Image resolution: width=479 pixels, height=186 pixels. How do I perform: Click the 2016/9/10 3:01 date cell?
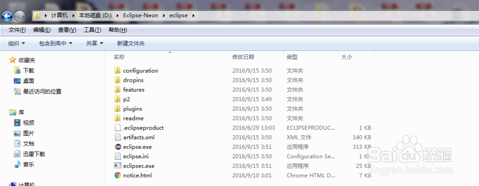[252, 175]
